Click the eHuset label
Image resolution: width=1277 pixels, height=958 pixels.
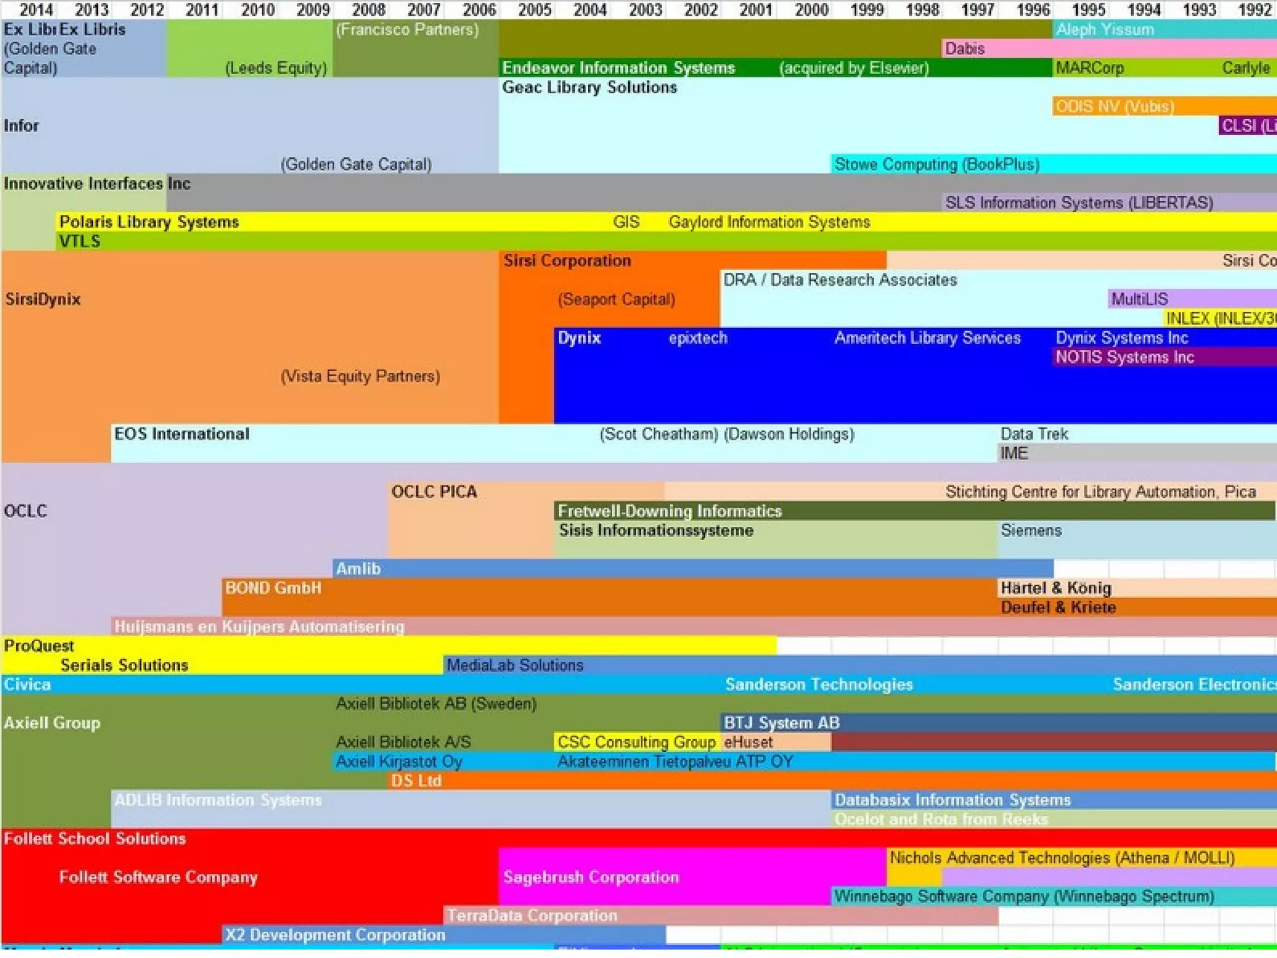click(x=748, y=742)
